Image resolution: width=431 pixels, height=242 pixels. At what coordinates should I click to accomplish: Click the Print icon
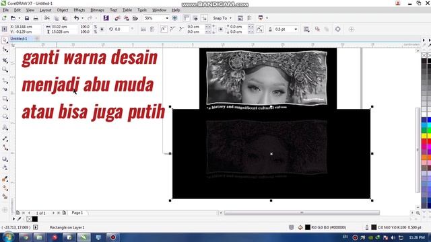point(36,18)
